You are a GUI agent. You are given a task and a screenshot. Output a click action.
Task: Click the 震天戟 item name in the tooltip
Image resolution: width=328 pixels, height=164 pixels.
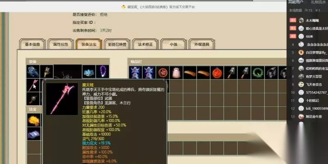(88, 85)
